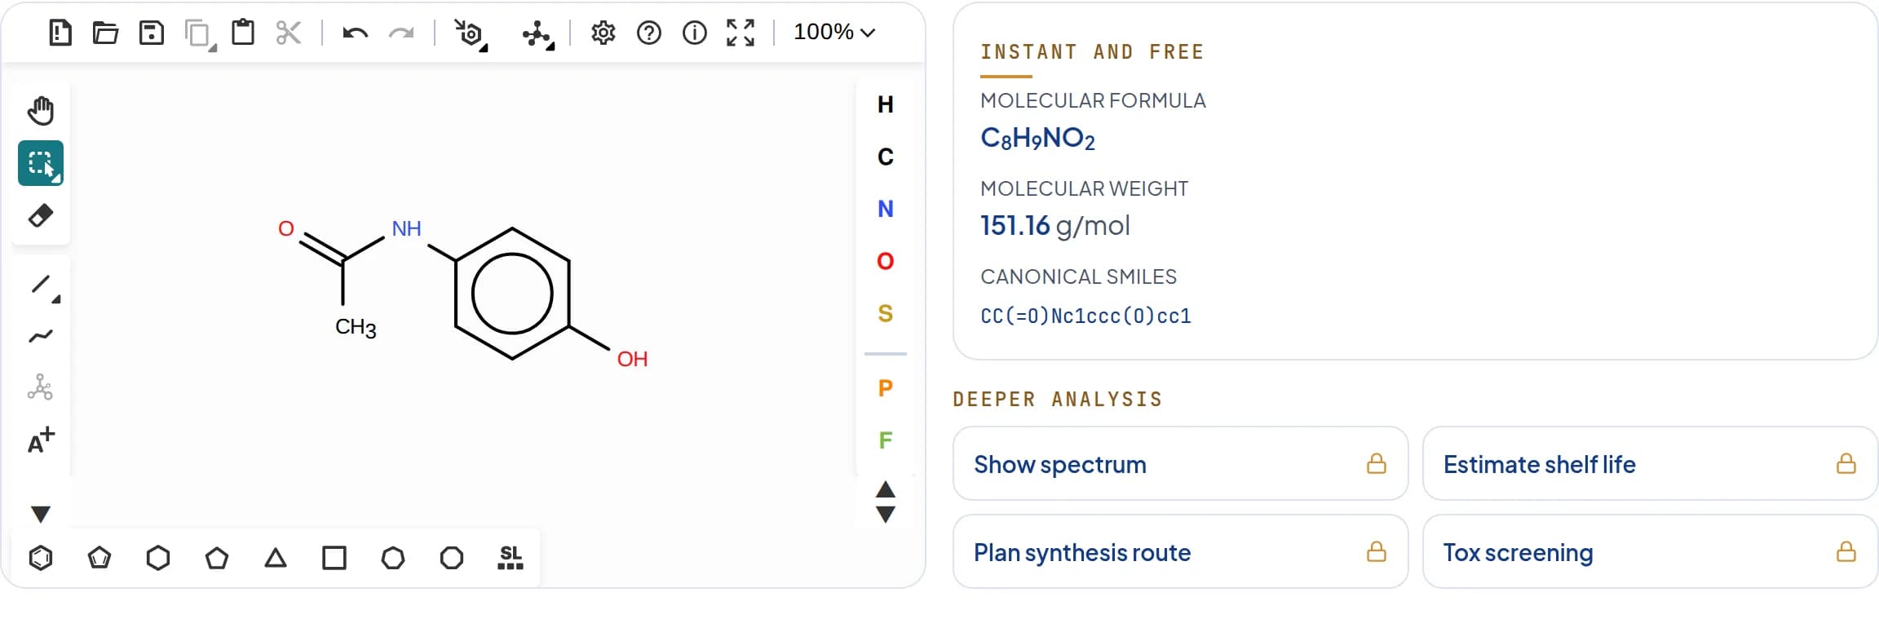Click the Paste clipboard icon
The image size is (1879, 628).
coord(243,33)
